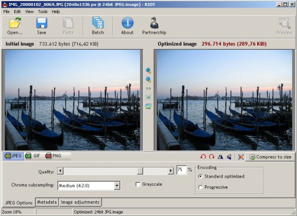Screen dimensions: 297x216
Task: Minimize the RIOT window
Action: 279,4
